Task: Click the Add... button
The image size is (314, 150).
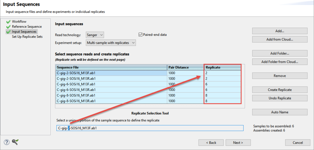Action: pos(280,31)
